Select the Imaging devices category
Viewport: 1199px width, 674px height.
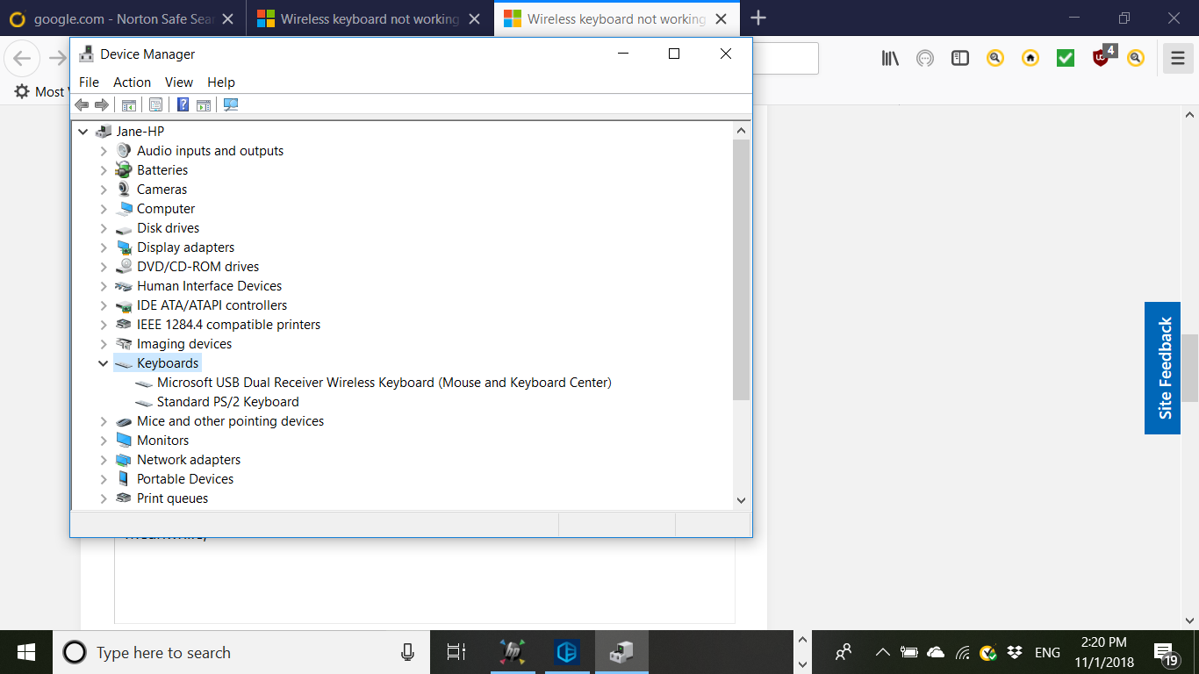click(184, 344)
